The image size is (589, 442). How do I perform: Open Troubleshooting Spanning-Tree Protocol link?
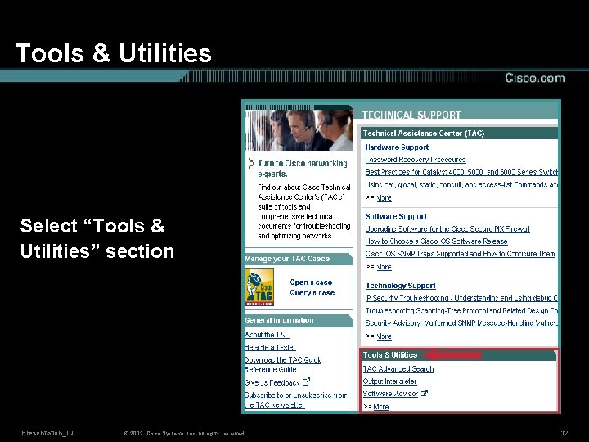(x=461, y=310)
